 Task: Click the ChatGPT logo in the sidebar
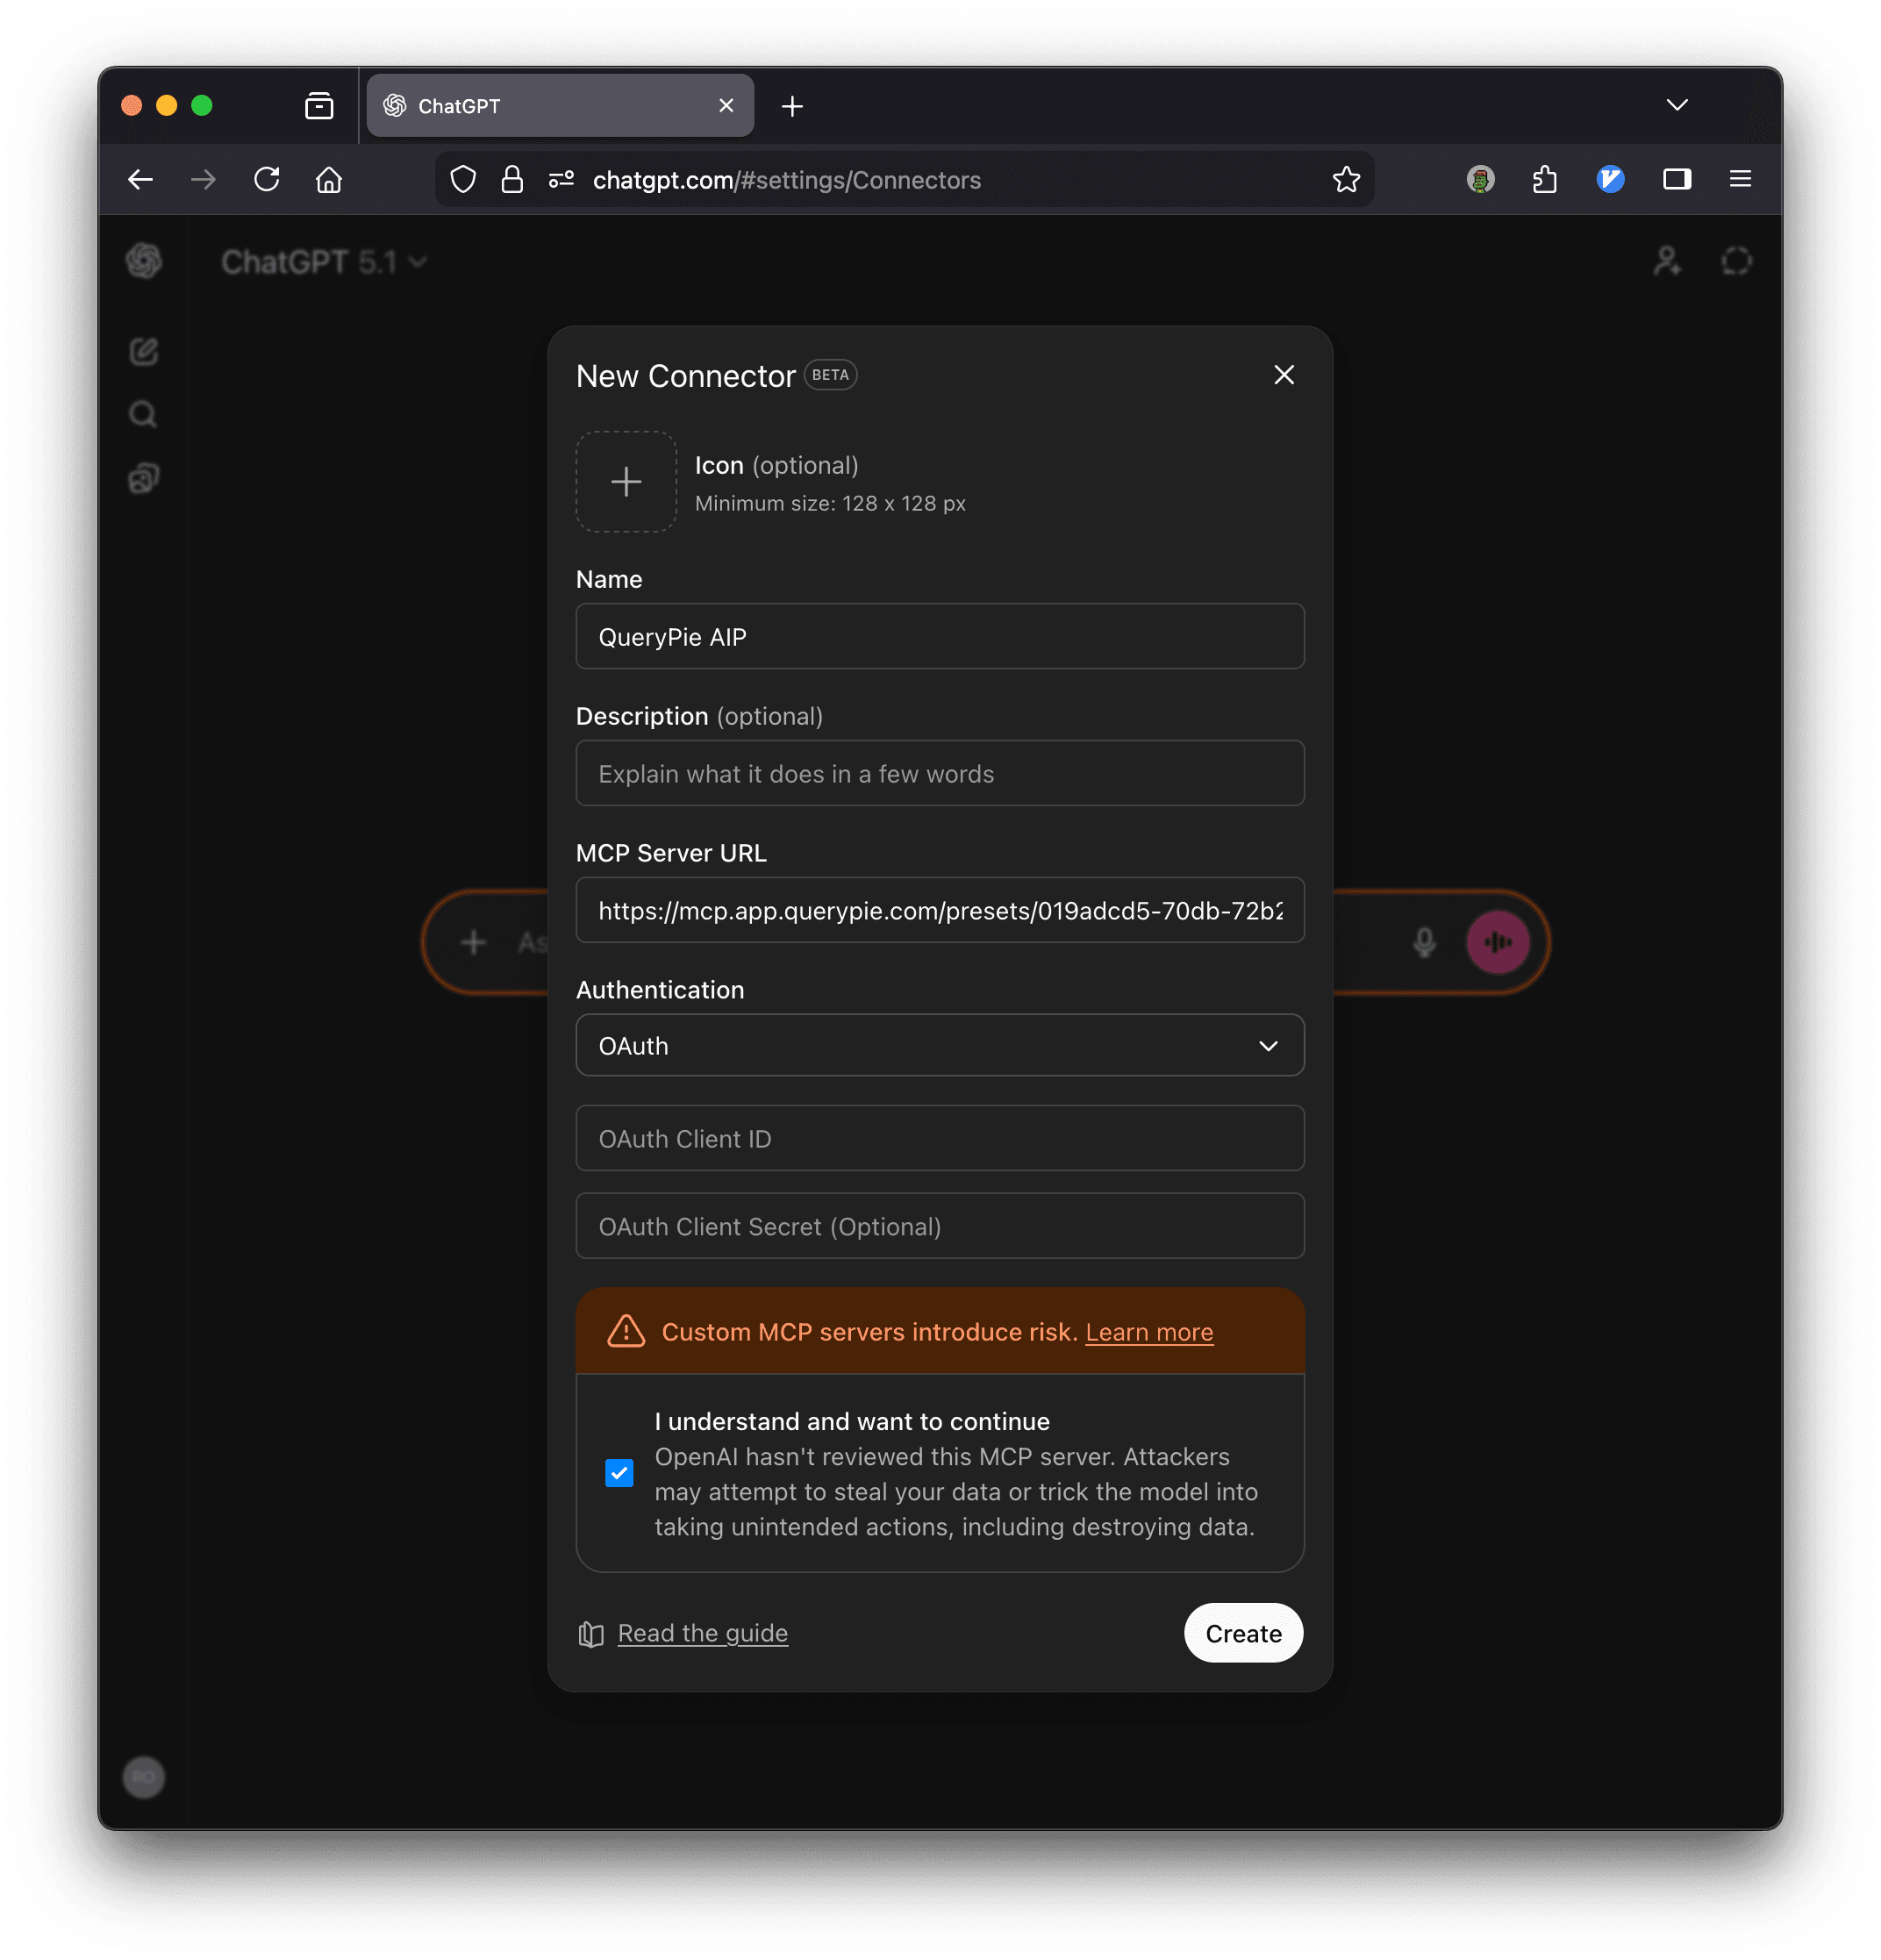point(144,261)
